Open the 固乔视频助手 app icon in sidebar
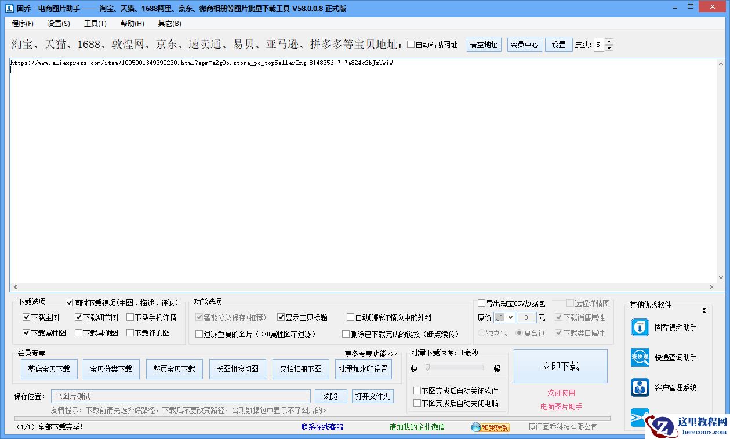This screenshot has width=730, height=439. pyautogui.click(x=640, y=327)
